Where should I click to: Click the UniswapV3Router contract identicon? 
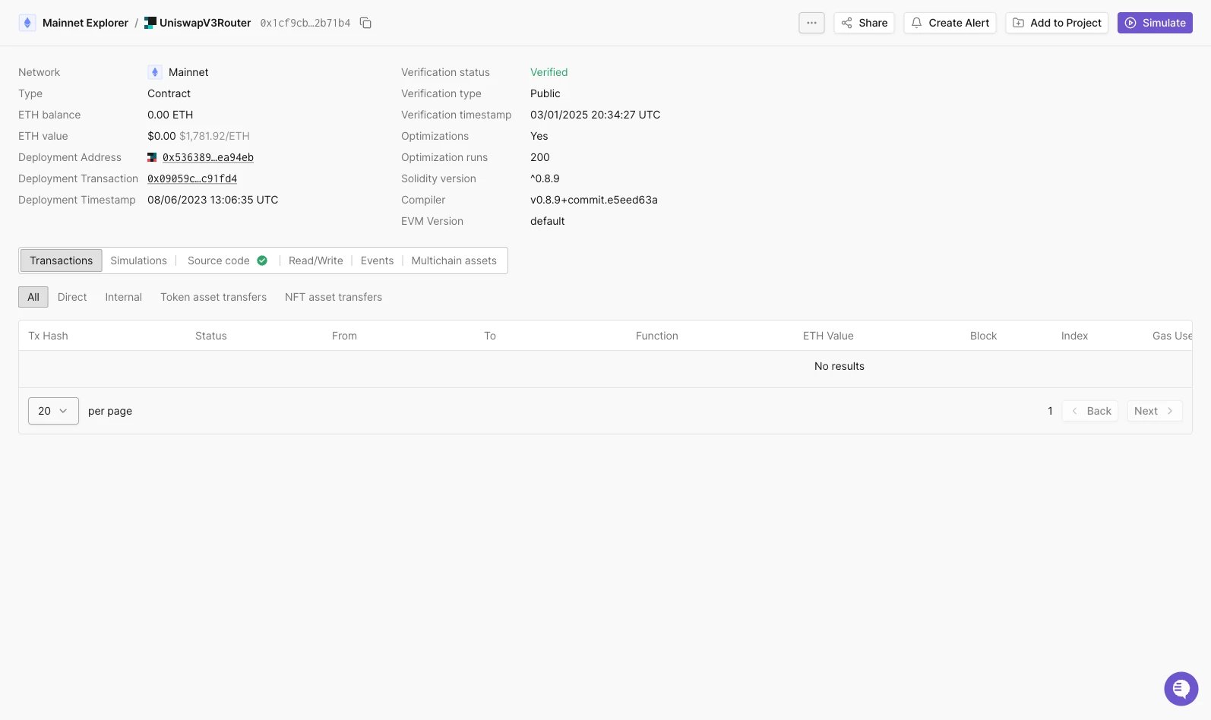(x=150, y=23)
